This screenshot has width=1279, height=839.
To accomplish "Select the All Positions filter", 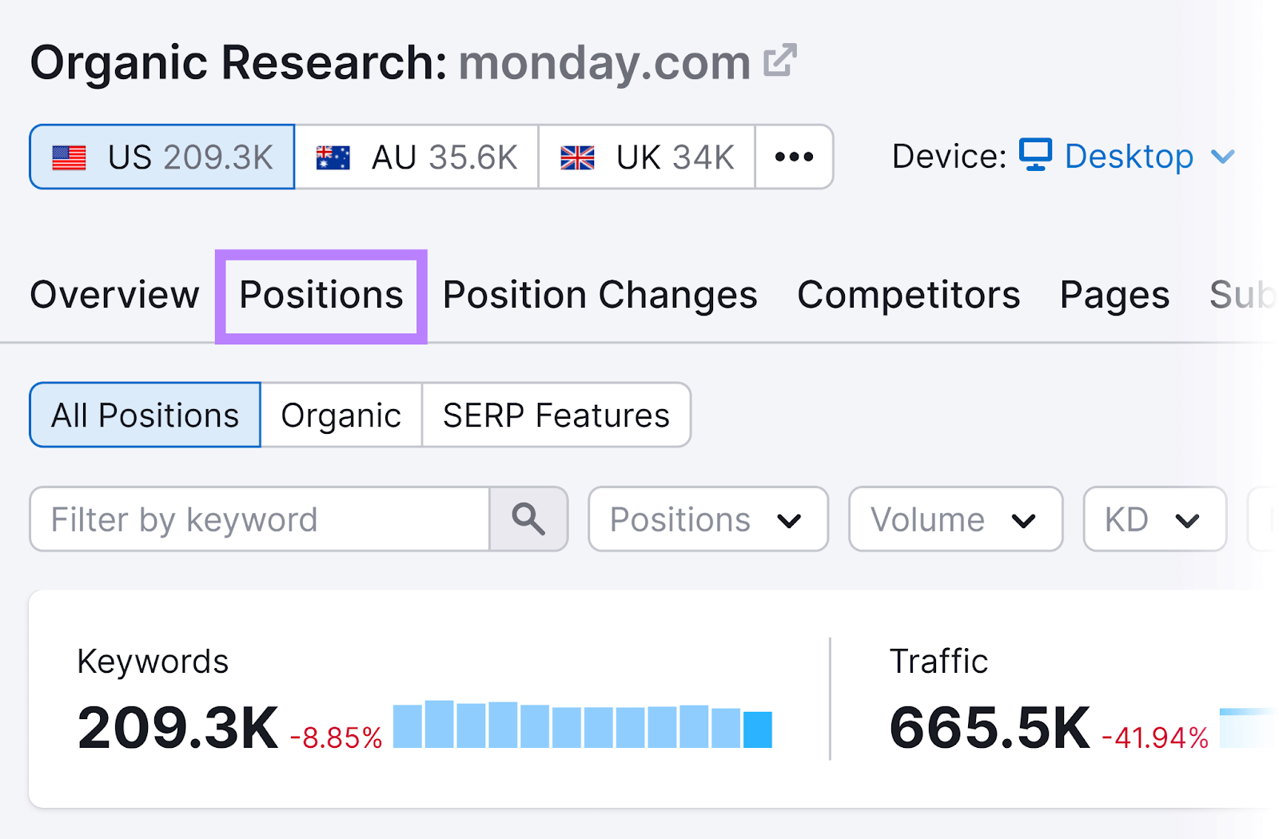I will 144,415.
